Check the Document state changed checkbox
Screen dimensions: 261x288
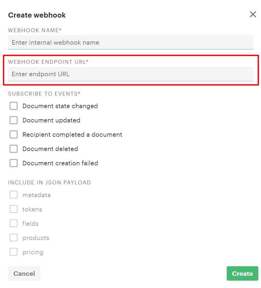point(14,106)
